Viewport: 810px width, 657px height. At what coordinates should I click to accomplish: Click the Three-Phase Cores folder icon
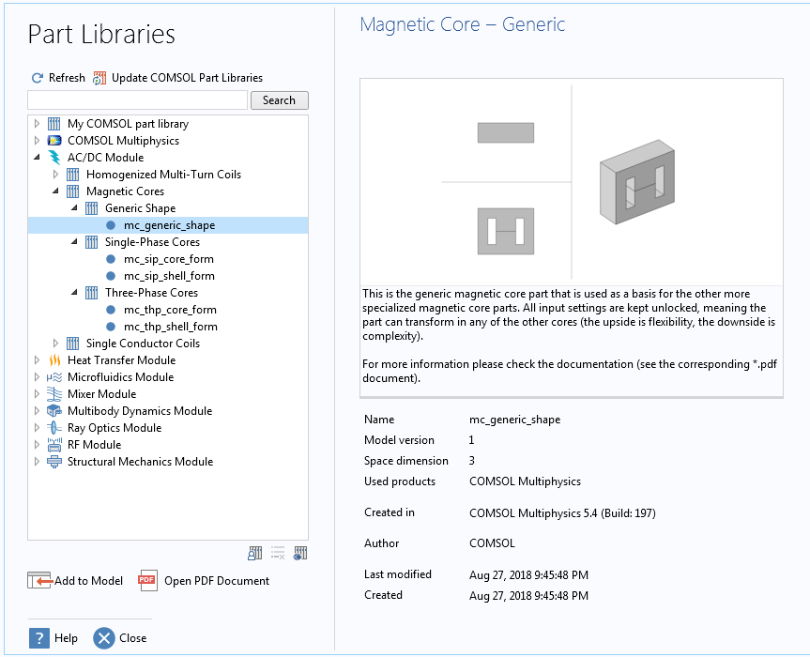click(x=91, y=293)
